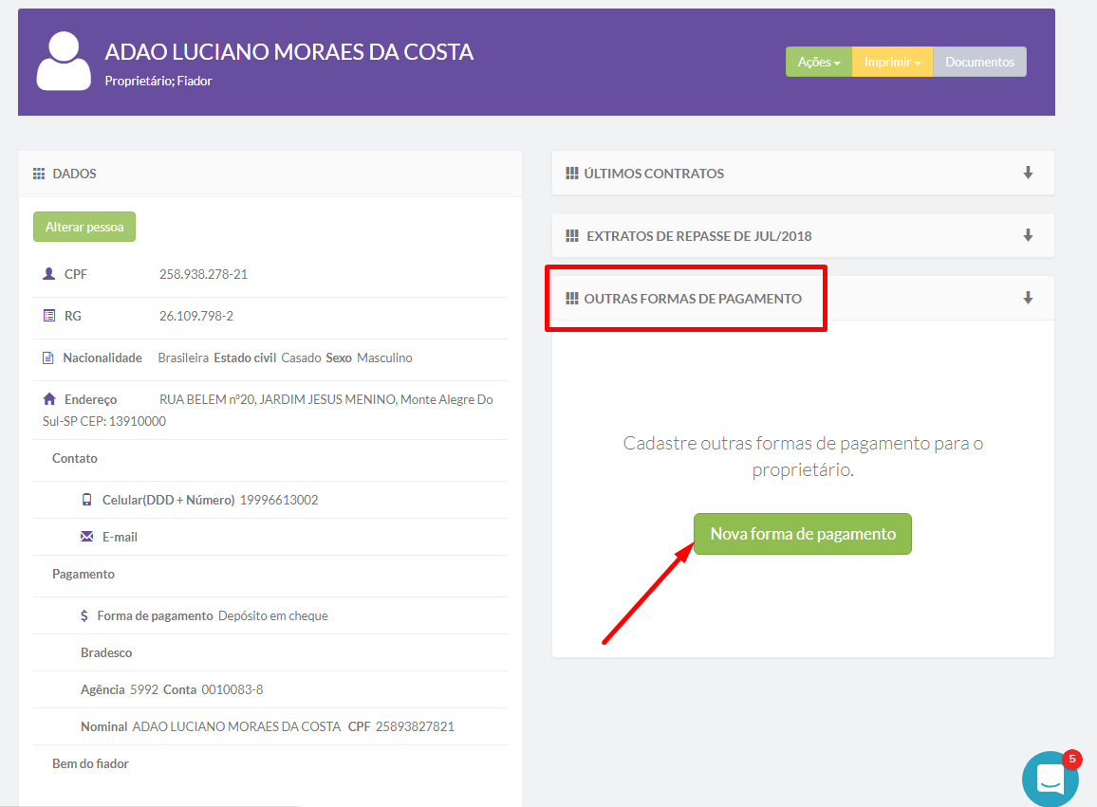
Task: Click the Alterar pessoa button
Action: click(x=84, y=227)
